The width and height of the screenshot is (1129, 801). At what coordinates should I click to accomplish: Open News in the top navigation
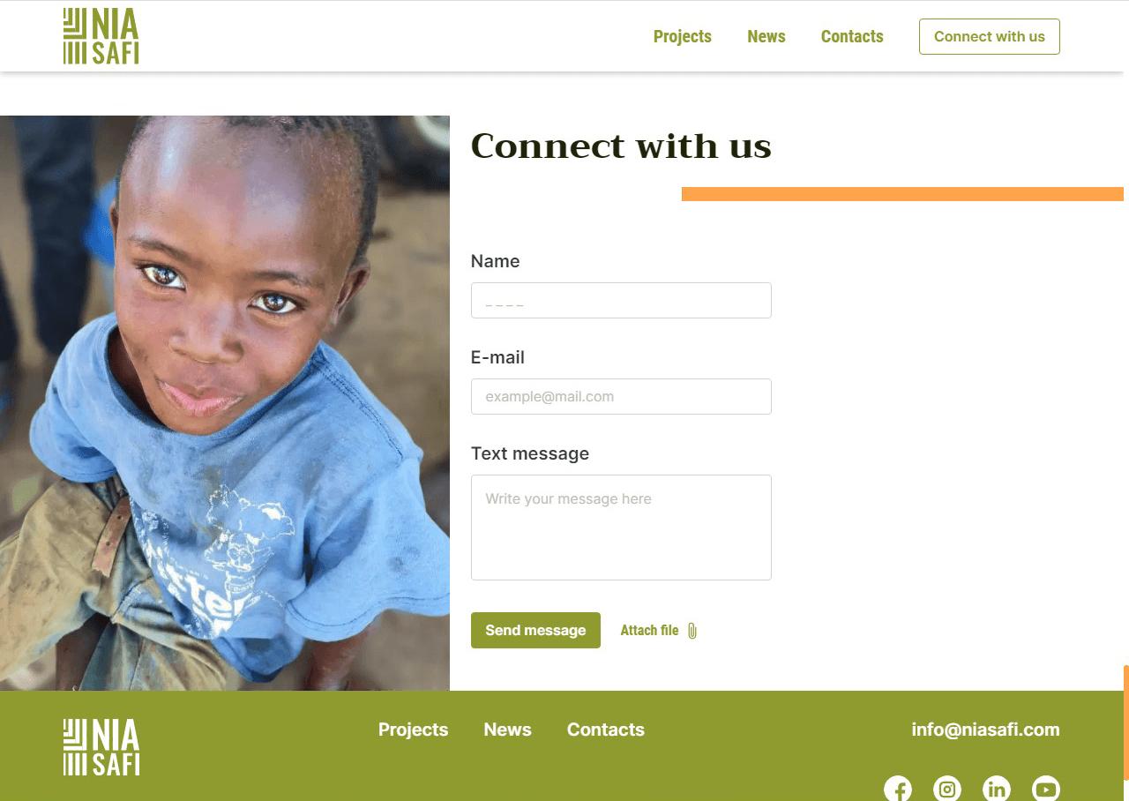[x=766, y=36]
